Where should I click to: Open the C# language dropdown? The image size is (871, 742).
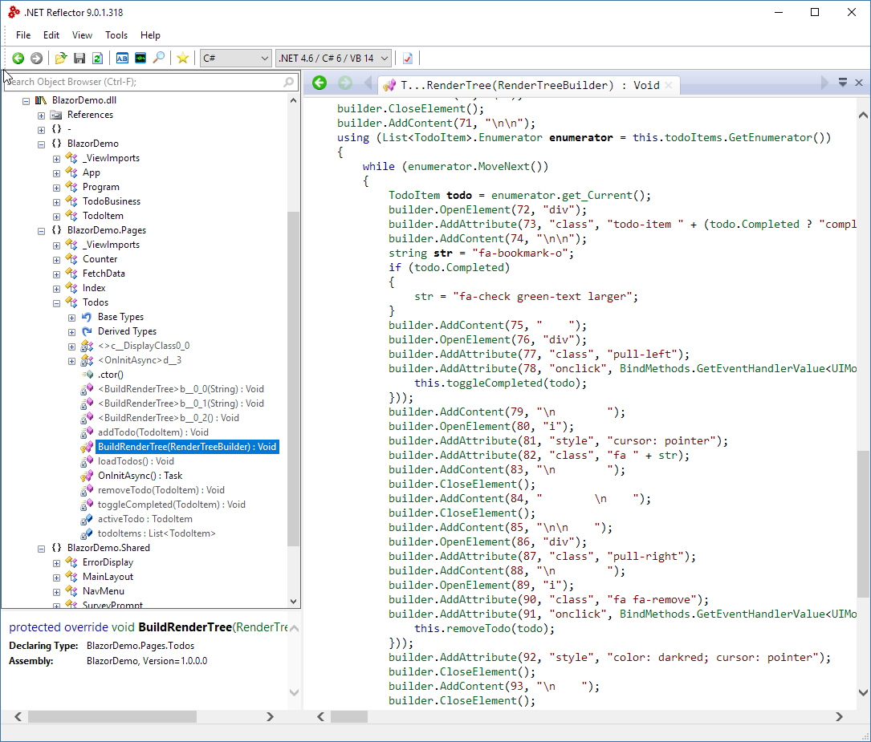[x=265, y=58]
